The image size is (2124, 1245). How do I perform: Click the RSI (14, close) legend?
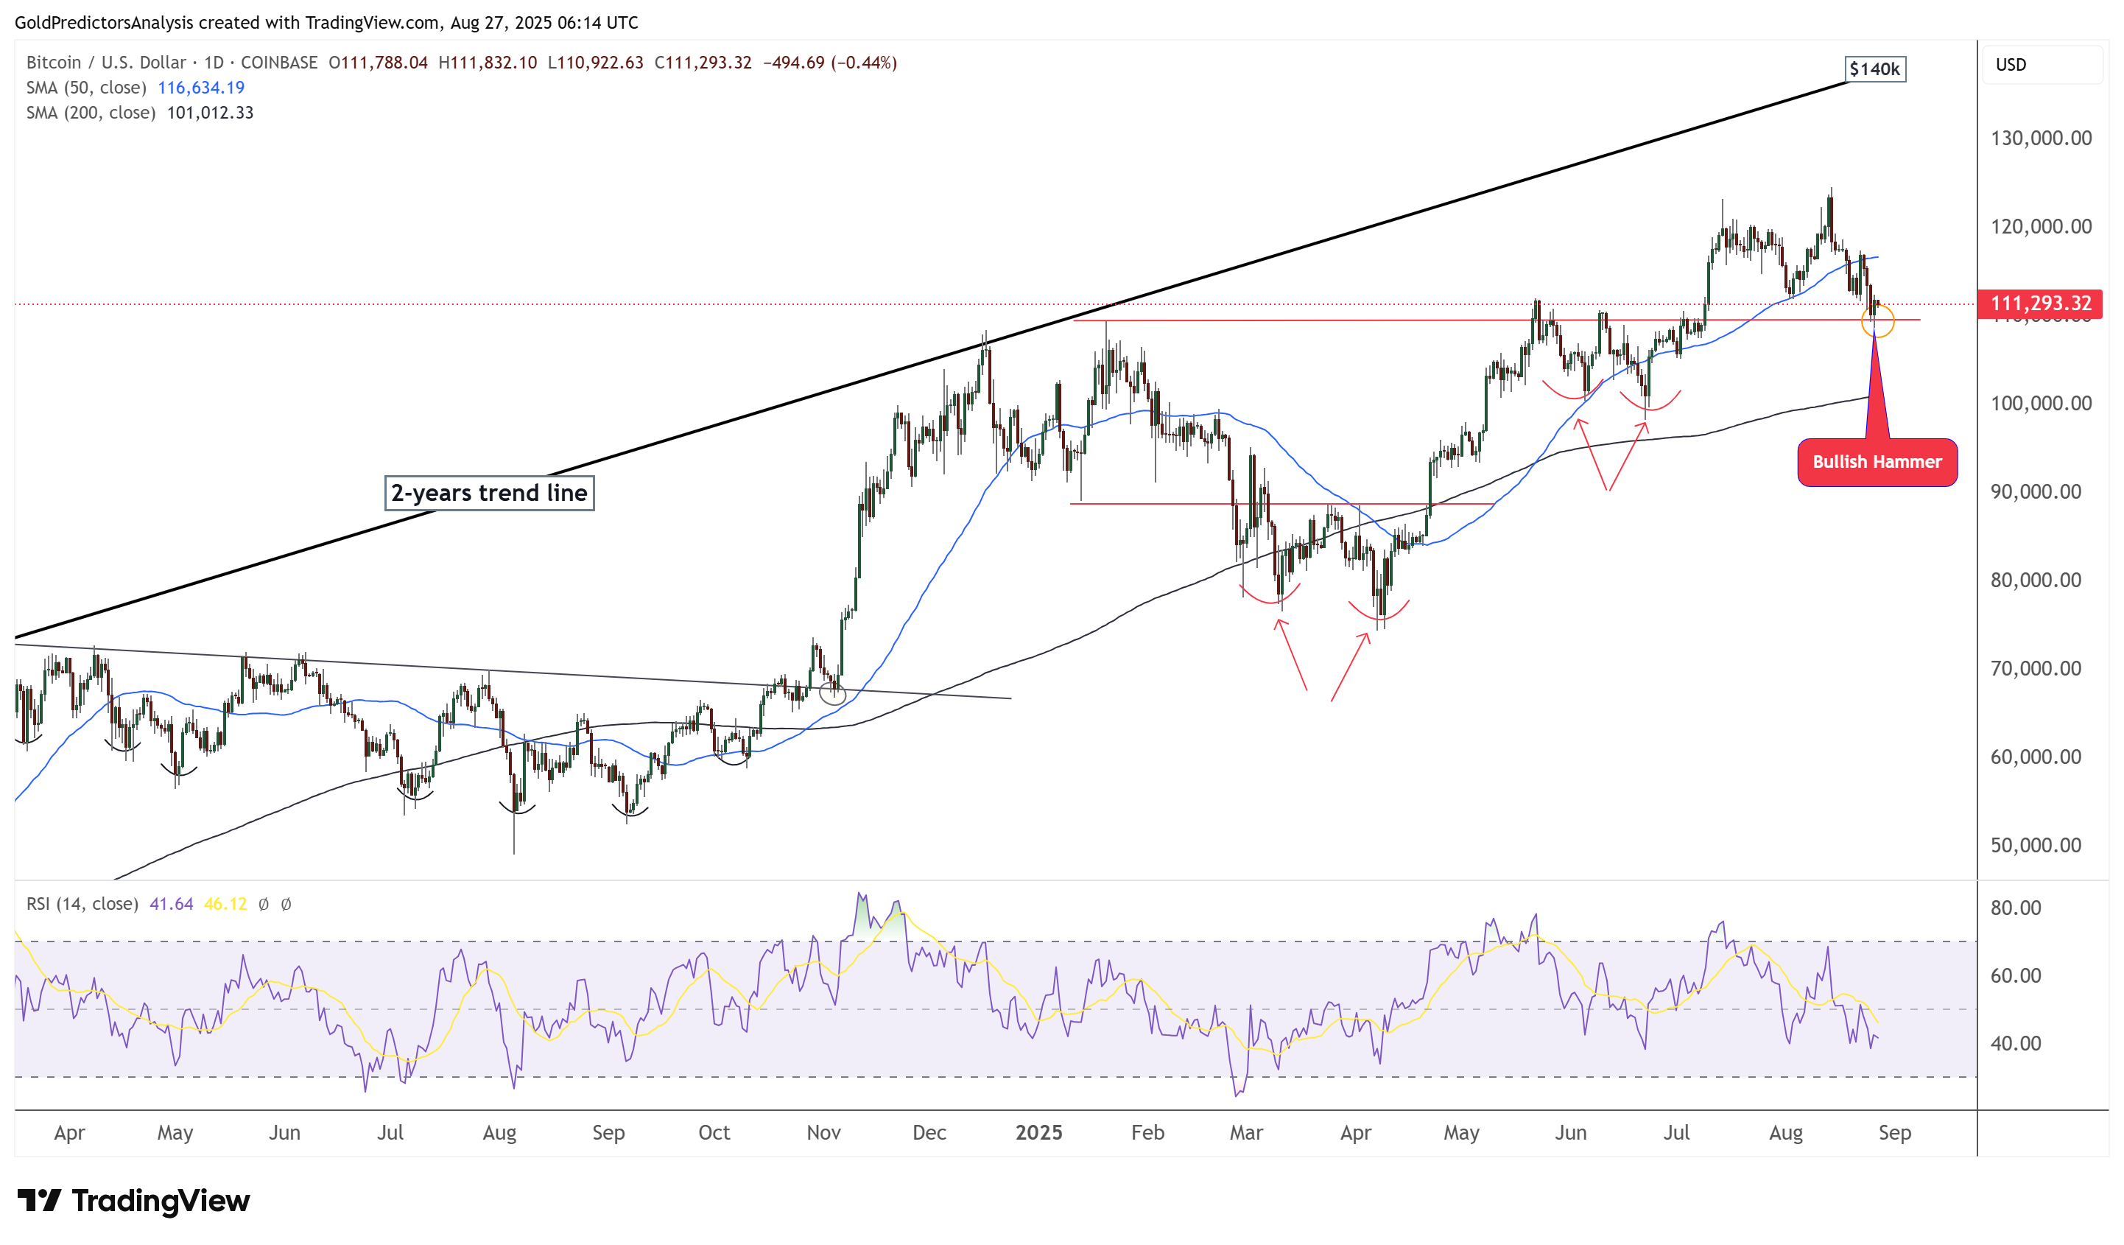[82, 905]
